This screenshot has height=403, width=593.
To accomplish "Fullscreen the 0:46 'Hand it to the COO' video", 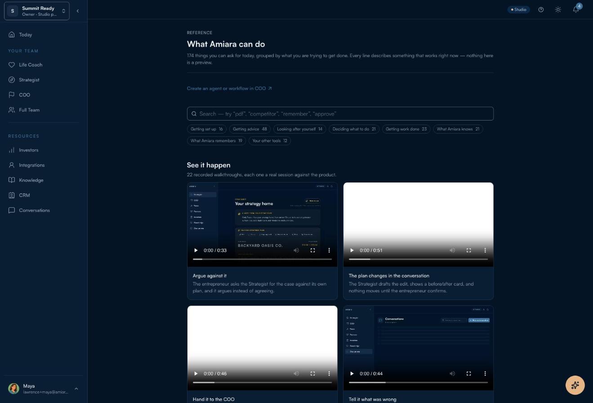I will [x=313, y=373].
